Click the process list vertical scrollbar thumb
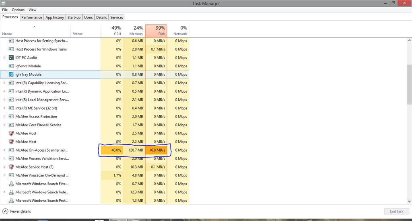Image resolution: width=412 pixels, height=221 pixels. (409, 84)
